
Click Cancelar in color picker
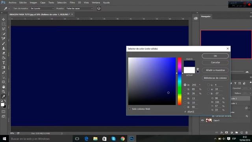[215, 62]
